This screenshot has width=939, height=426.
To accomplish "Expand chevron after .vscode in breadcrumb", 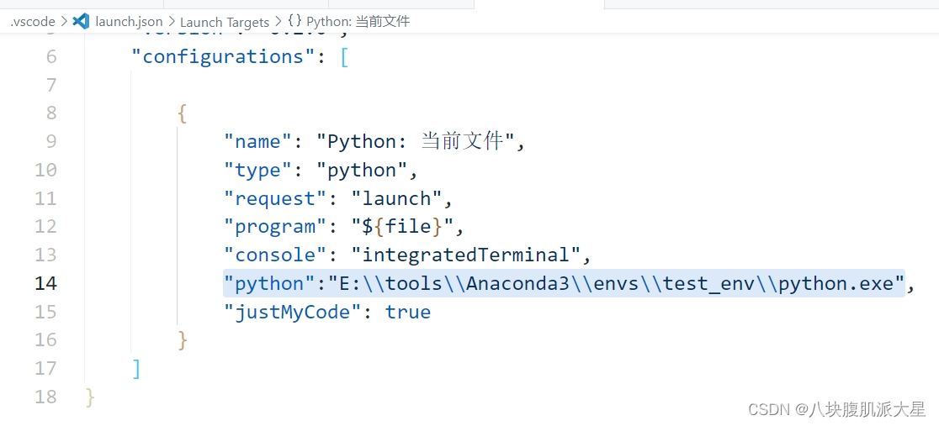I will click(65, 22).
